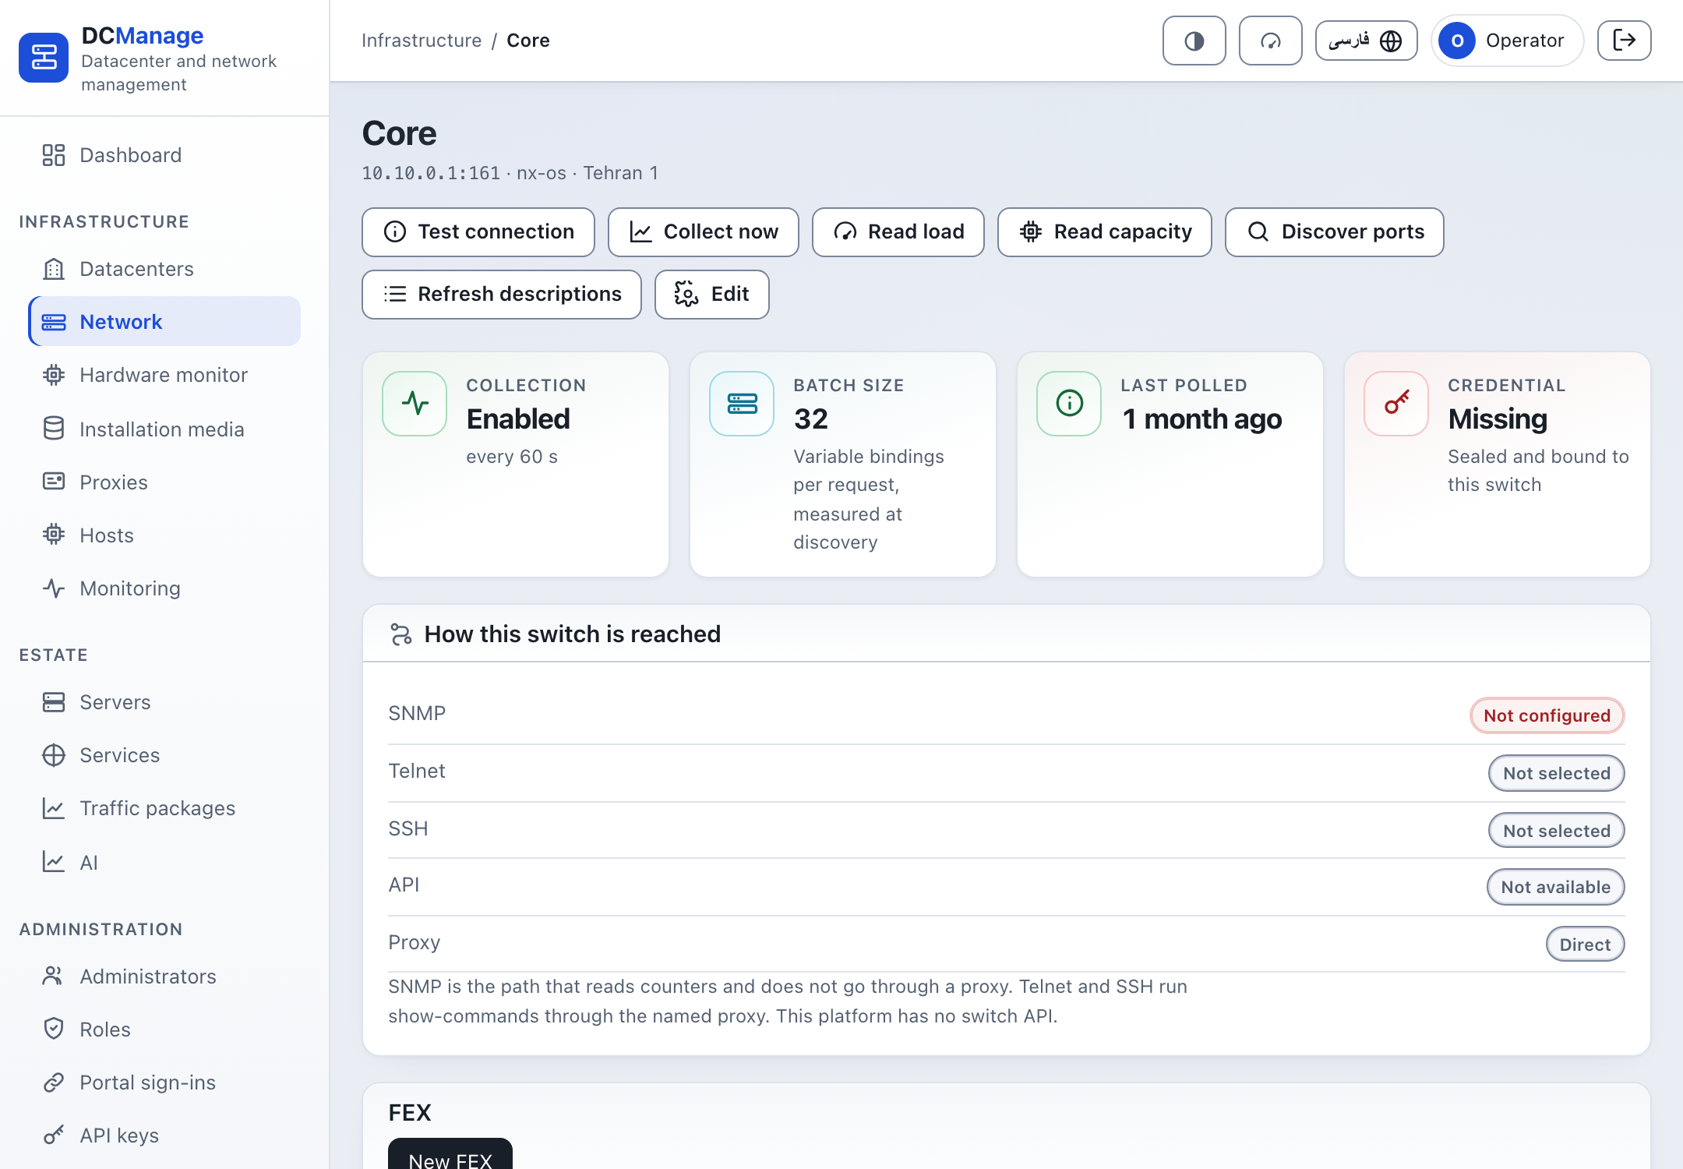Click Read capacity button
1683x1169 pixels.
[1105, 232]
